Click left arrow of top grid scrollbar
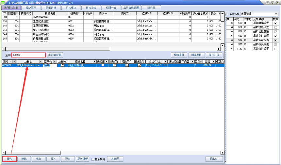The image size is (281, 165). [4, 49]
